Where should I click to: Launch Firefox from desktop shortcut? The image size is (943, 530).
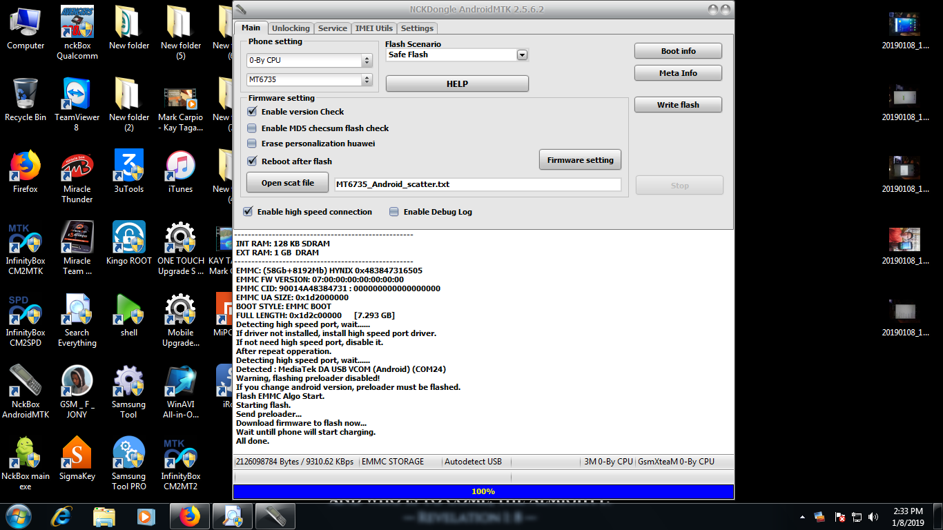[26, 171]
